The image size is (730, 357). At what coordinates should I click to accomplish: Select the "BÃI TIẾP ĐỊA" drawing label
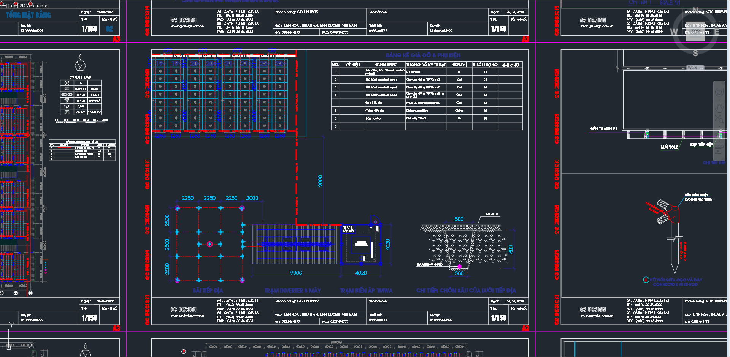click(208, 291)
